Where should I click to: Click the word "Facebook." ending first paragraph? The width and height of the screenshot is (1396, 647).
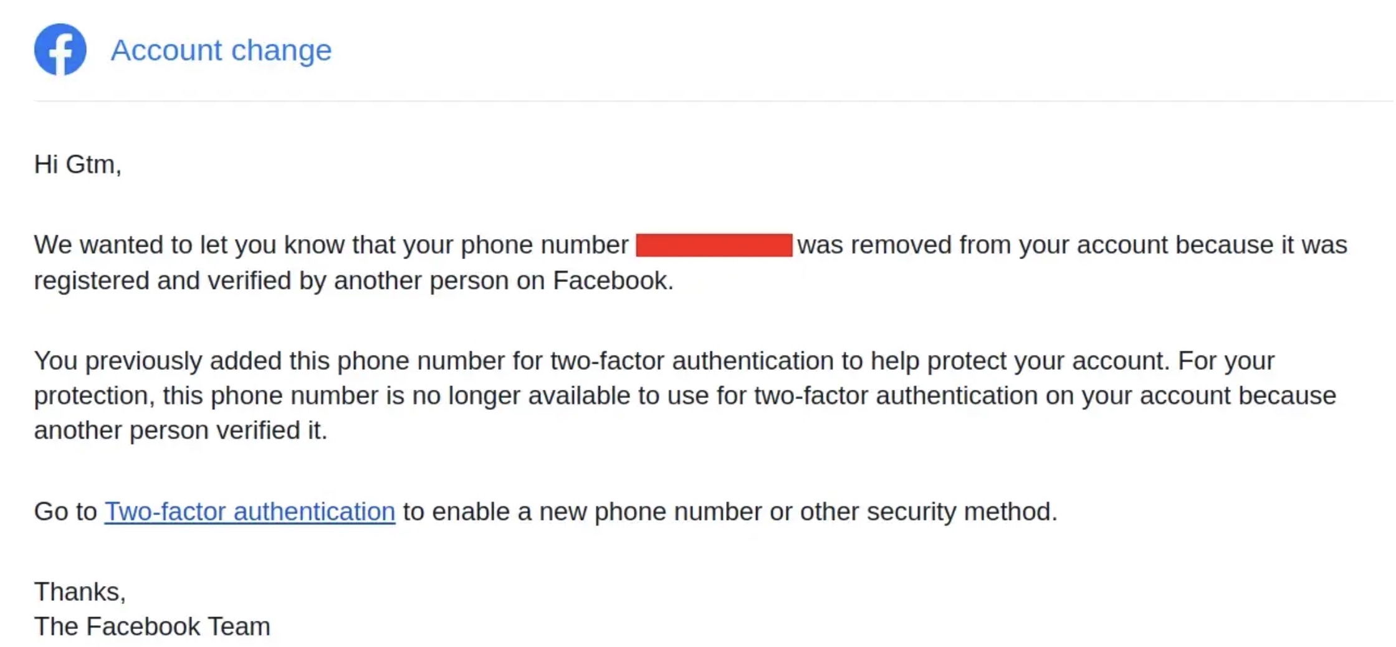point(613,281)
